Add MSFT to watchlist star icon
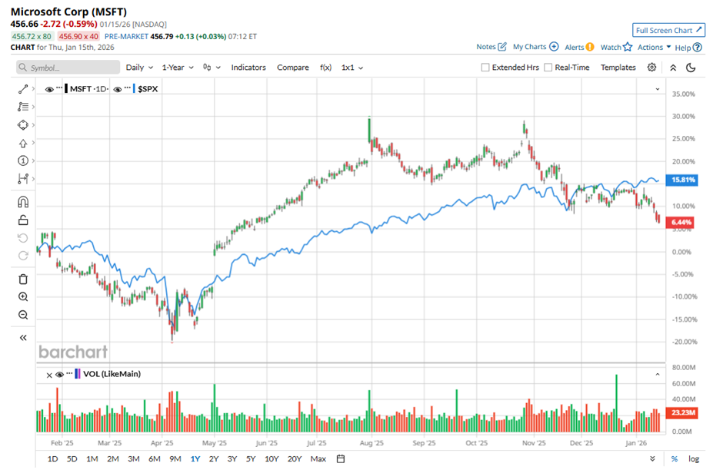This screenshot has width=723, height=473. tap(628, 47)
